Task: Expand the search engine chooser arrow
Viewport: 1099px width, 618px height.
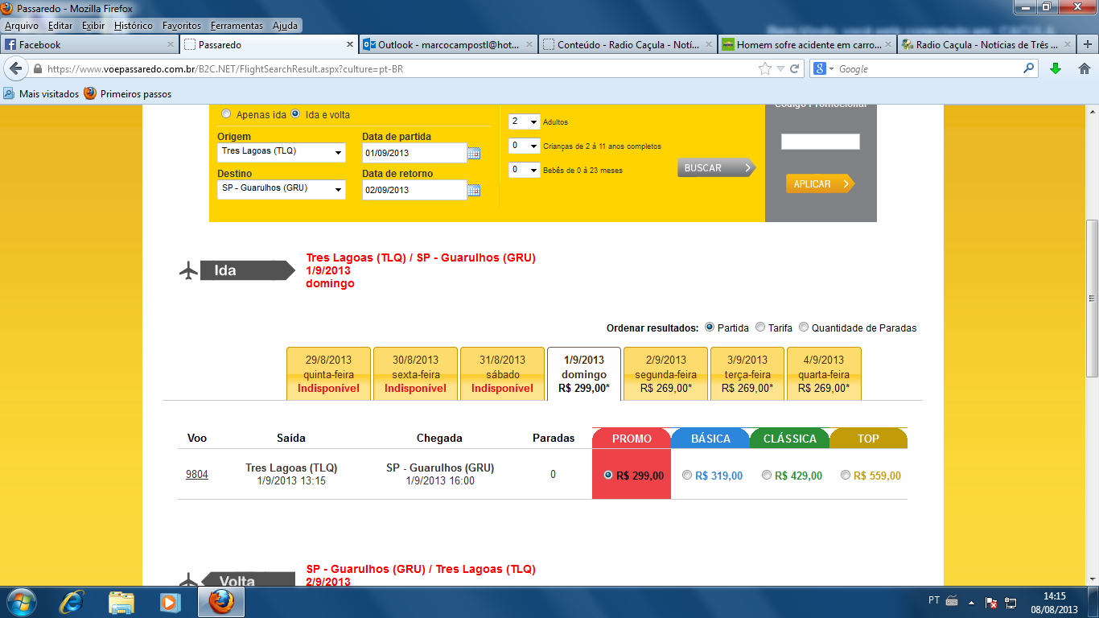Action: coord(832,69)
